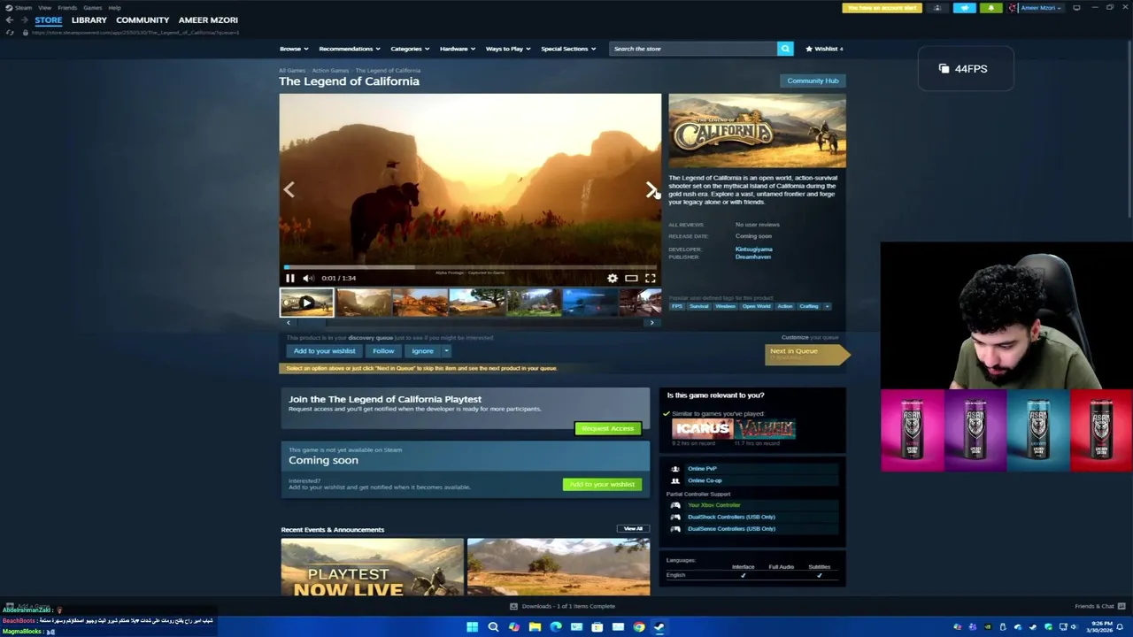Open File Explorer from taskbar
Screen dimensions: 1133x637
pyautogui.click(x=535, y=627)
